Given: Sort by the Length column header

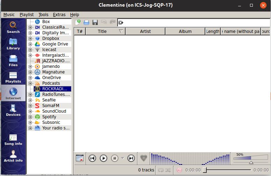Looking at the screenshot, I should pyautogui.click(x=213, y=31).
